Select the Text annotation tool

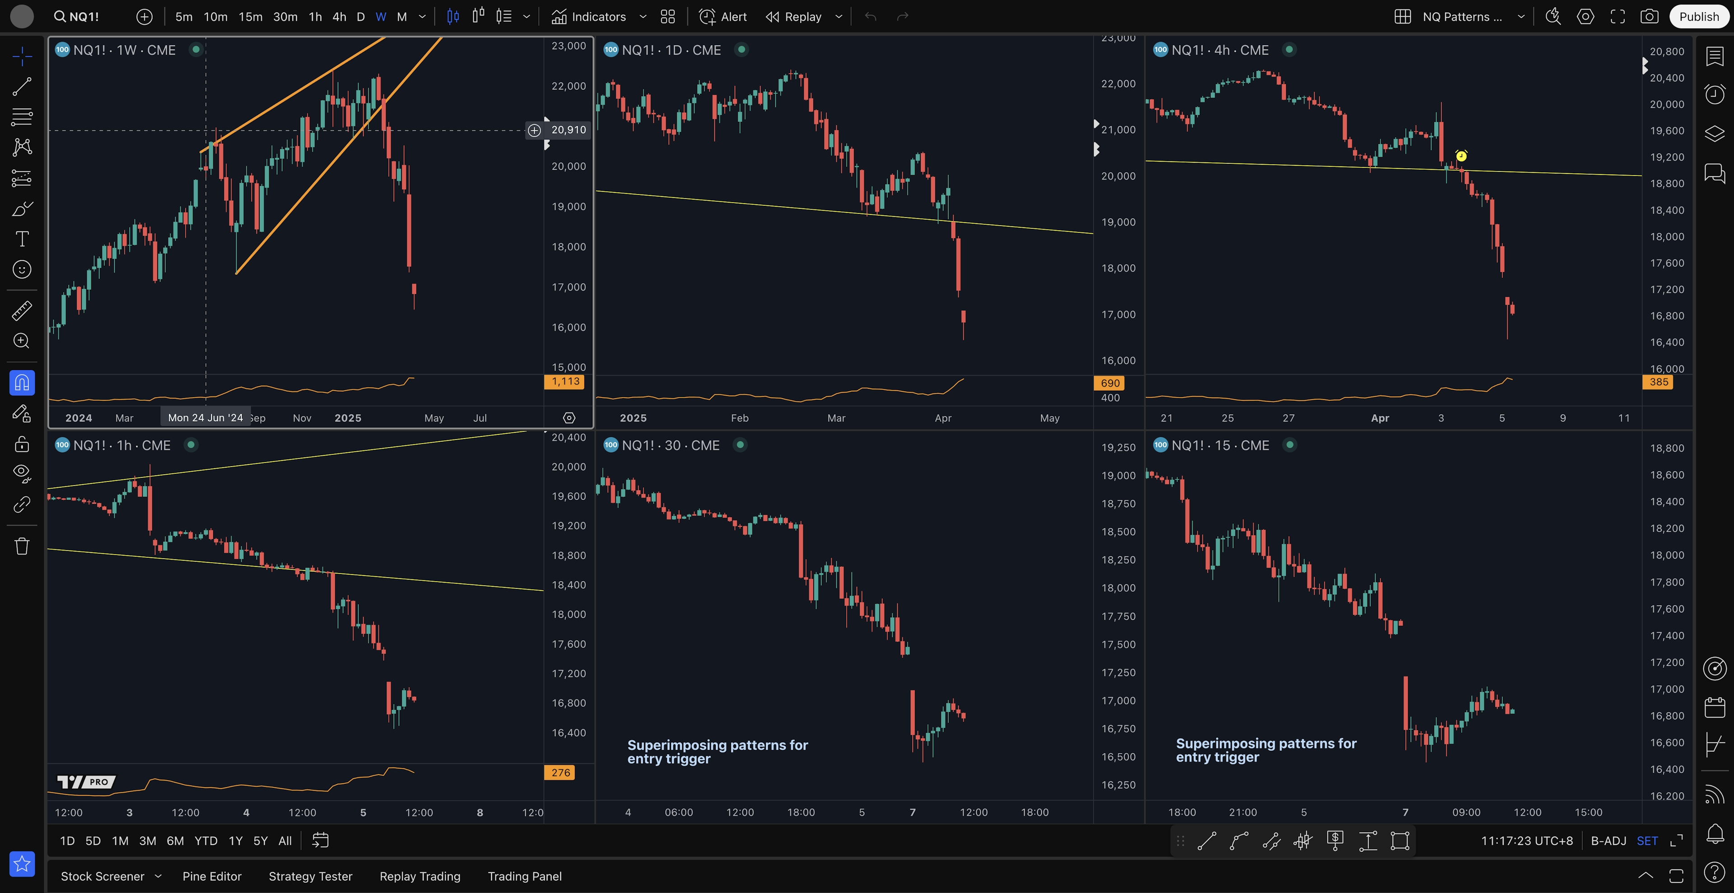pos(22,239)
